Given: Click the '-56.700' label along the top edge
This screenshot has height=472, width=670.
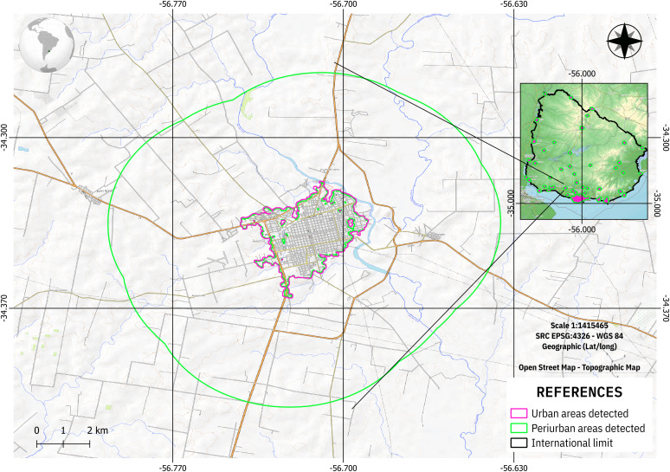Looking at the screenshot, I should (x=343, y=4).
